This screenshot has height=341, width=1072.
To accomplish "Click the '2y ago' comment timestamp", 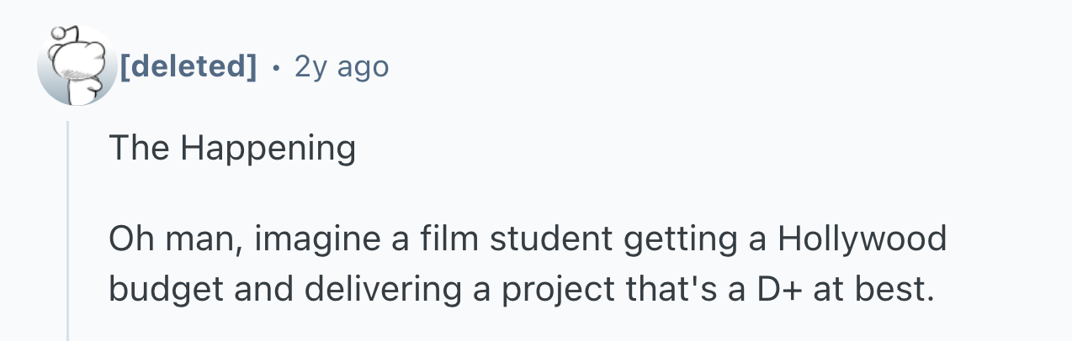I will (x=342, y=66).
